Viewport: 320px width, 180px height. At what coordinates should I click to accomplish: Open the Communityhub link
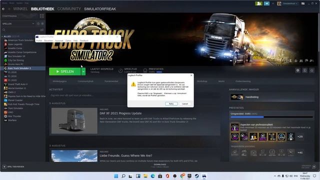85,81
